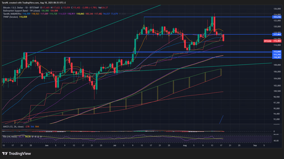Viewport: 284px width, 159px height.
Task: Click the red 115,402 current price label
Action: coord(277,41)
